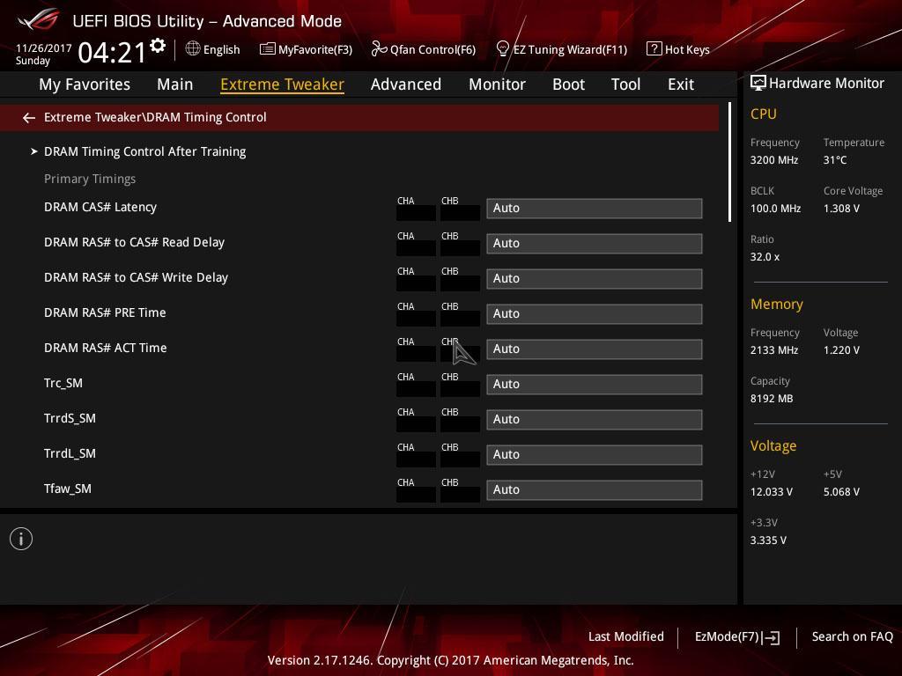Open MyFavorite list icon
The height and width of the screenshot is (676, 902).
[268, 49]
